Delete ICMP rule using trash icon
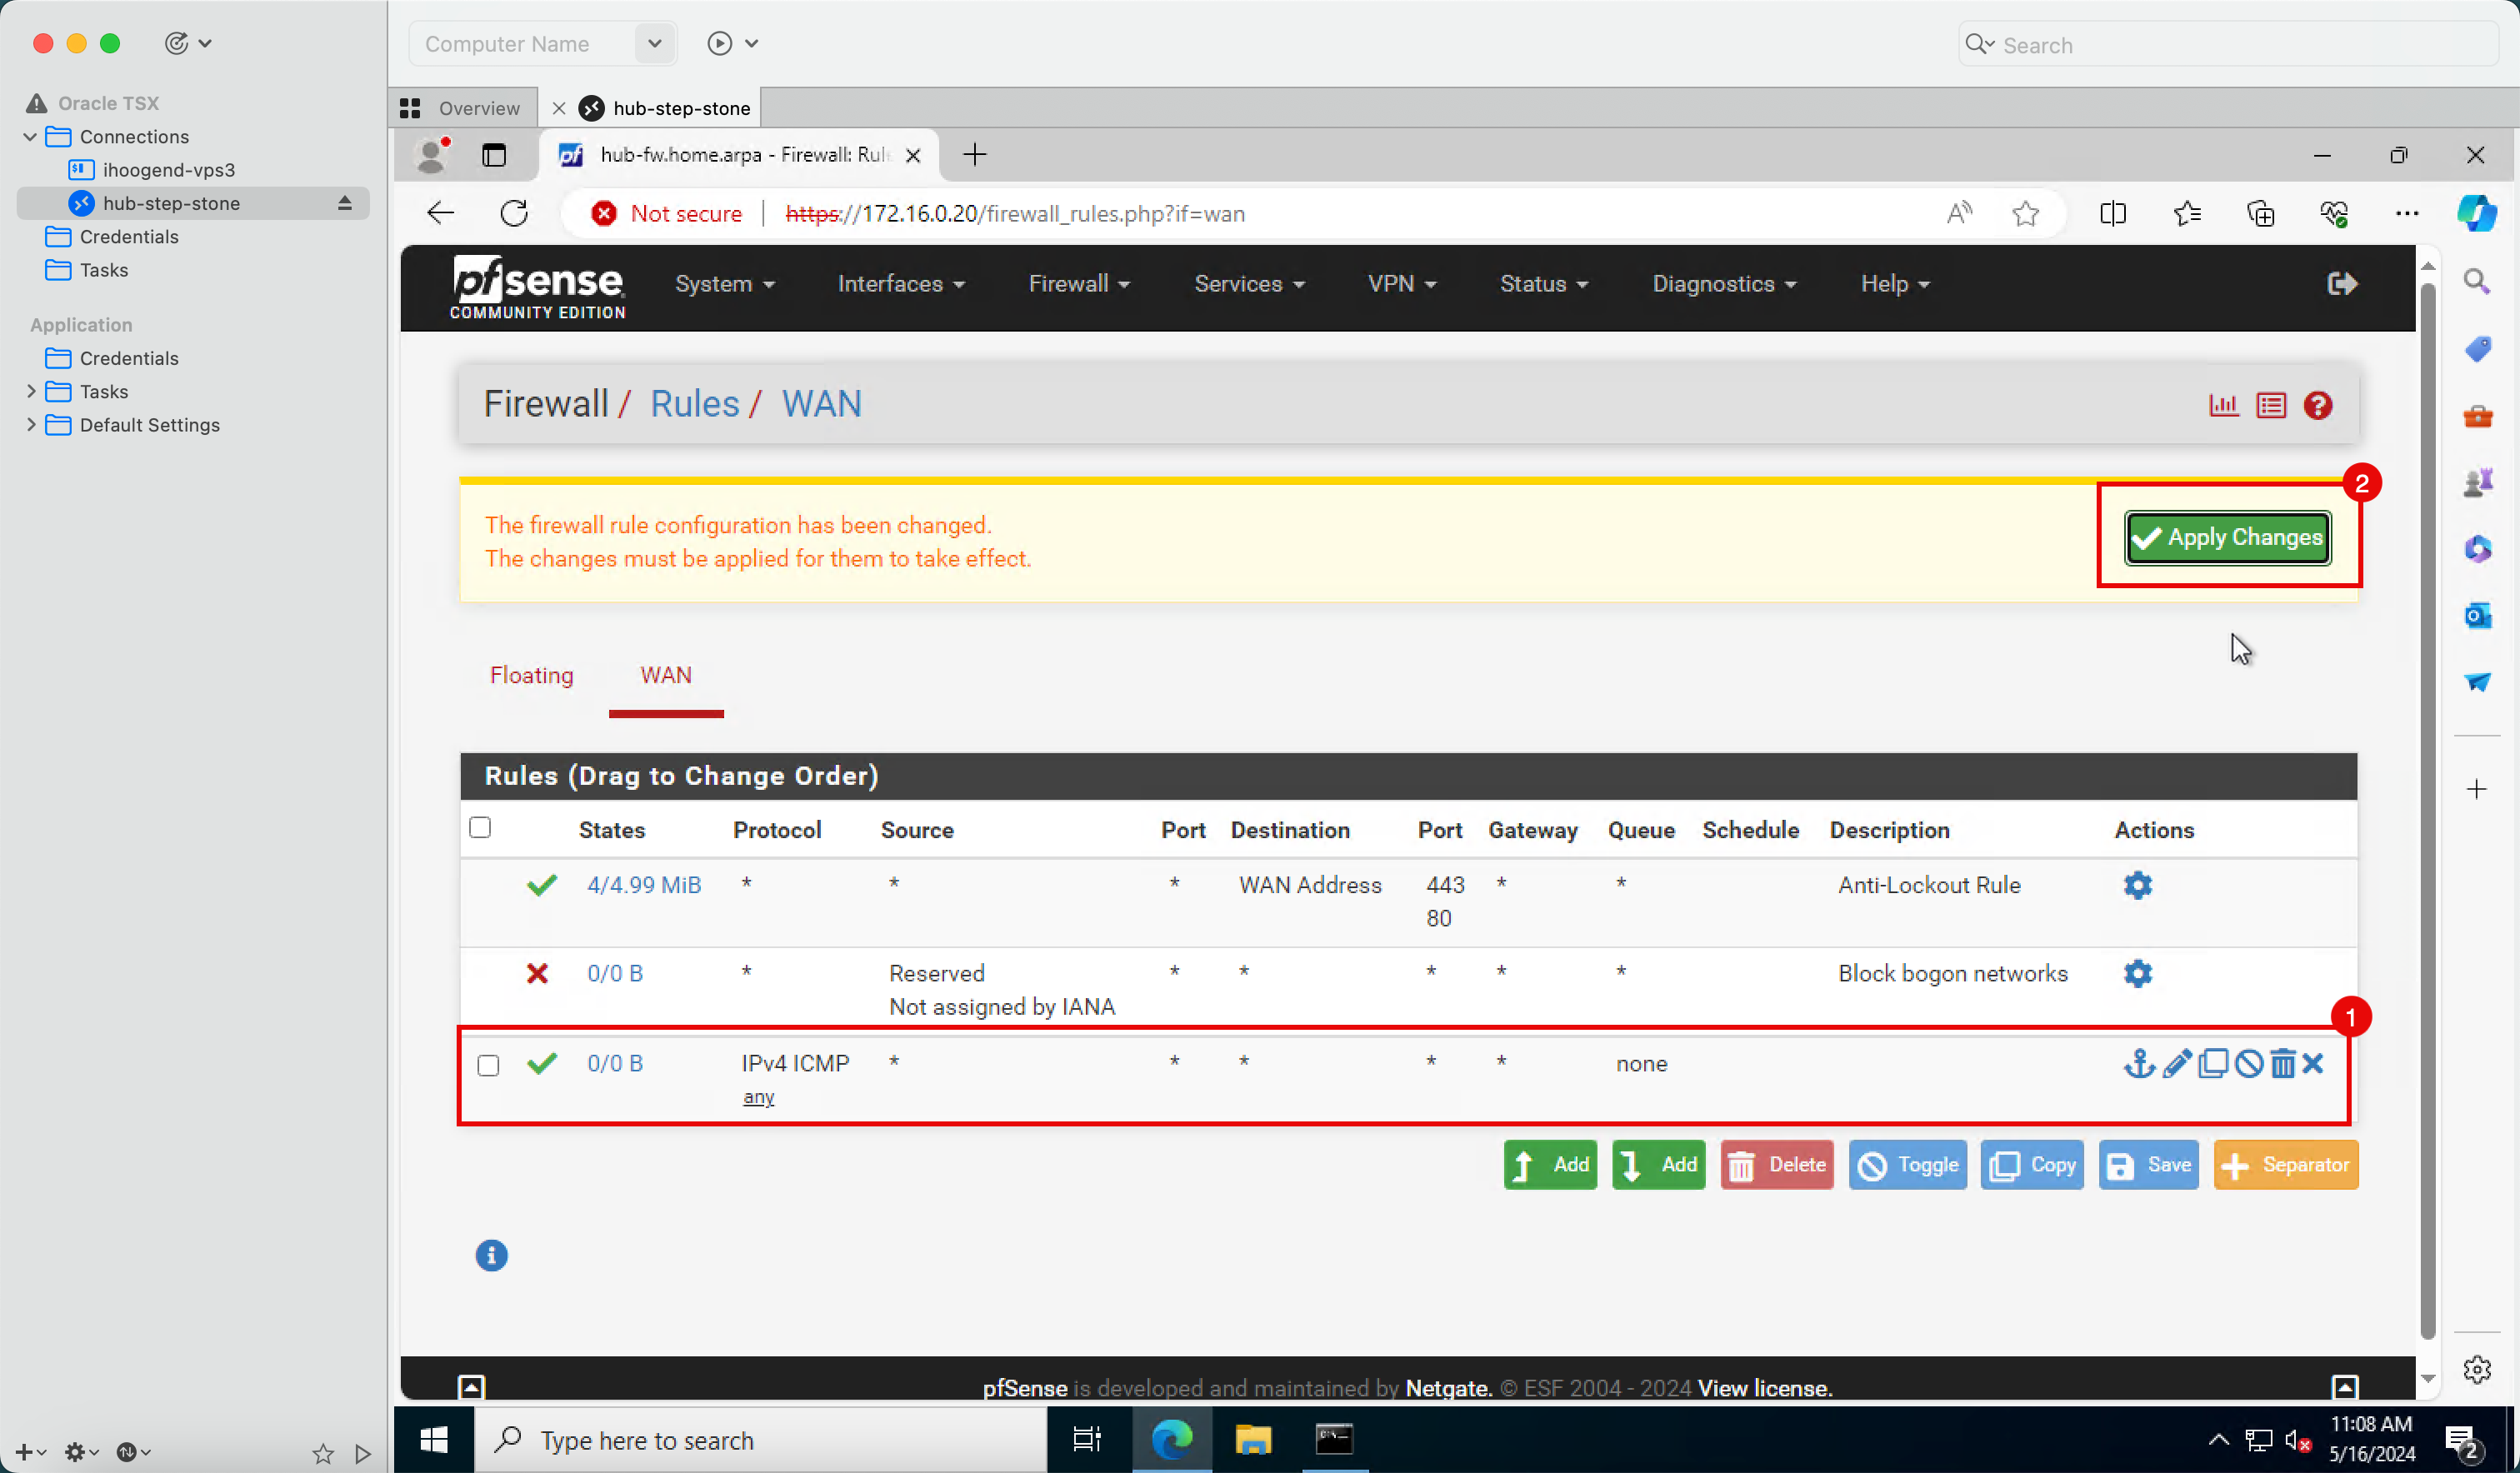This screenshot has width=2520, height=1473. click(2282, 1063)
